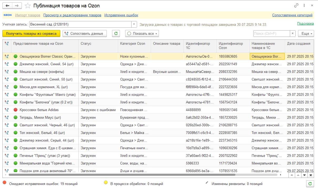Open the three-dot options menu in the header
318x190 pixels.
(x=304, y=6)
